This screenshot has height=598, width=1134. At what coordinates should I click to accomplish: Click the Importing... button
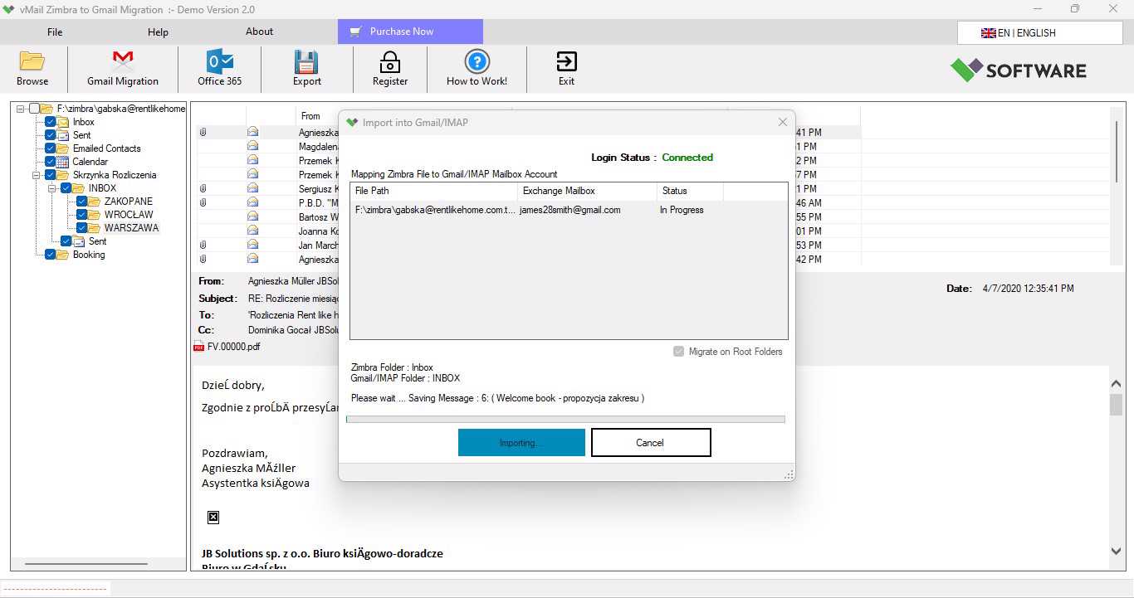[521, 442]
